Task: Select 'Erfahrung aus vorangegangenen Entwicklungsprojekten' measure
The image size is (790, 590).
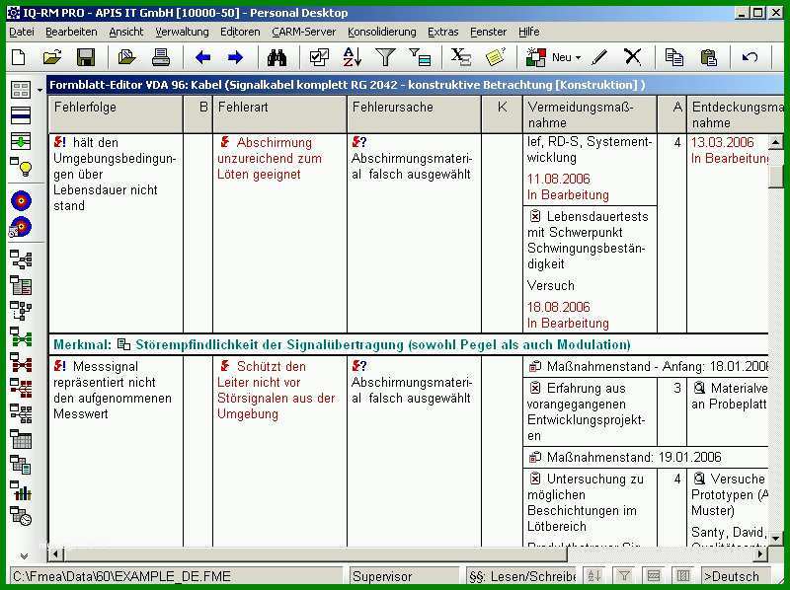Action: [x=590, y=411]
